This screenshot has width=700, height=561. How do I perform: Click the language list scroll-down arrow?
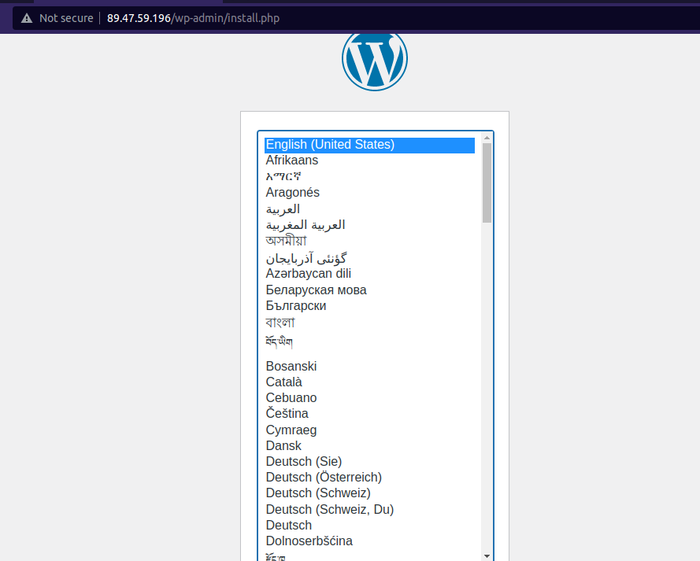pyautogui.click(x=487, y=555)
